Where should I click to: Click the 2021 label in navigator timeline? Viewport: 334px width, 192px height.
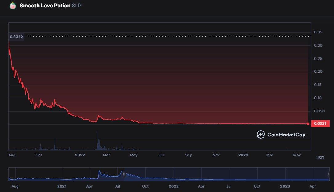click(x=62, y=186)
